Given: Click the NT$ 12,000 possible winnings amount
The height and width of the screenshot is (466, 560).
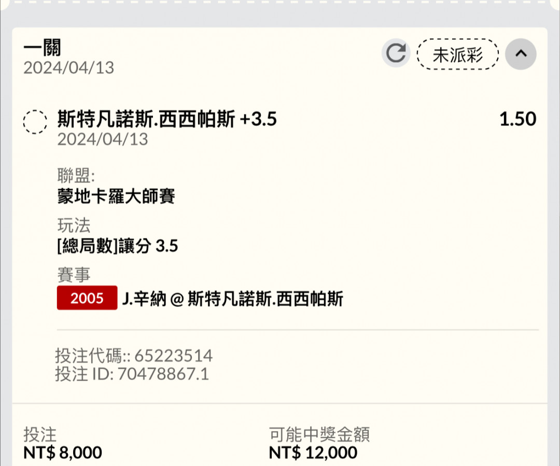Looking at the screenshot, I should click(x=313, y=453).
